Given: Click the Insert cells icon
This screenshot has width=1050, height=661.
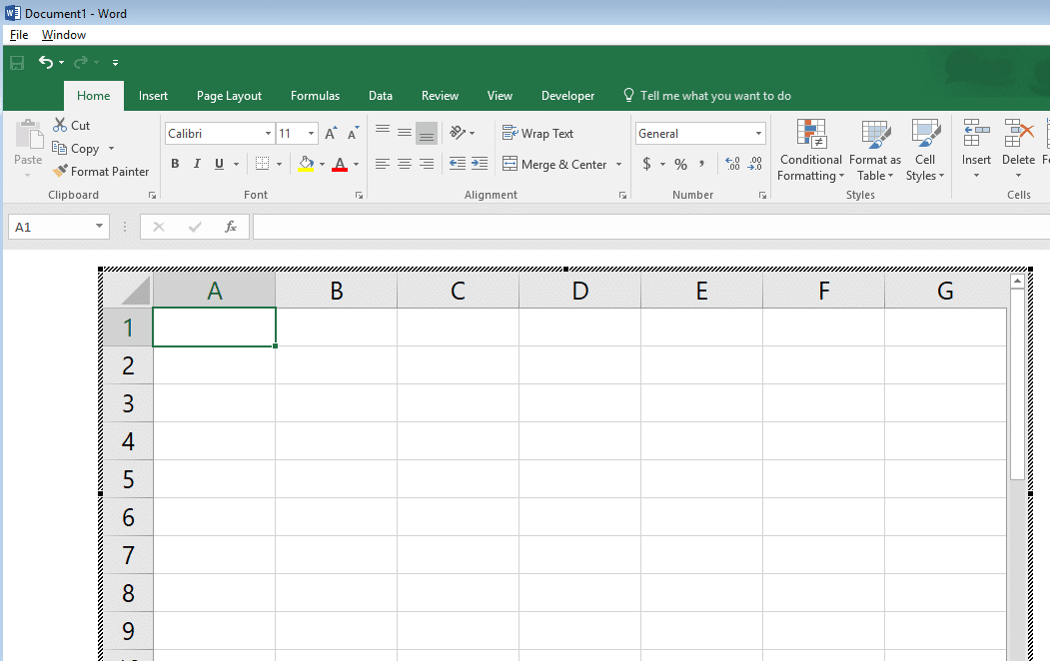Looking at the screenshot, I should pyautogui.click(x=976, y=133).
